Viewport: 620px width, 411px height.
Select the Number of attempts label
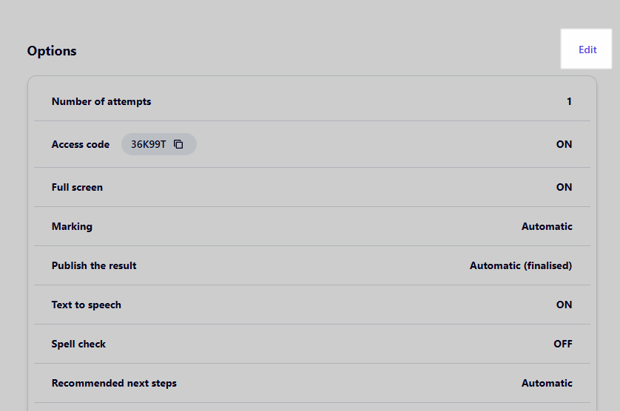101,101
